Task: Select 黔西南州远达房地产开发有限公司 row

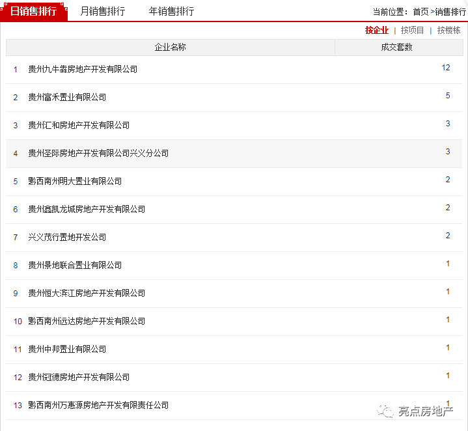Action: coord(234,322)
